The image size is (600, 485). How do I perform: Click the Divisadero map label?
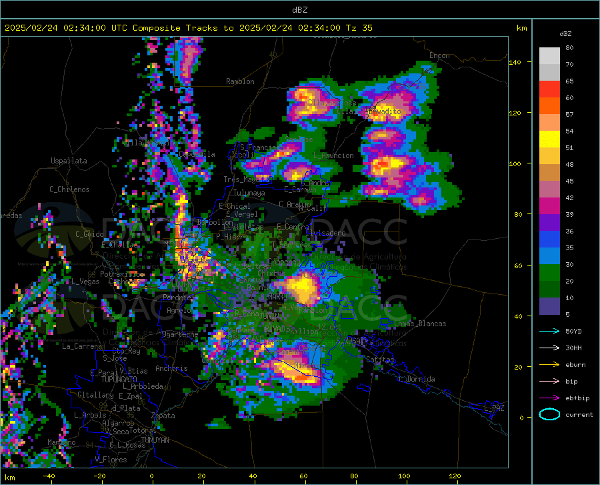pyautogui.click(x=325, y=233)
